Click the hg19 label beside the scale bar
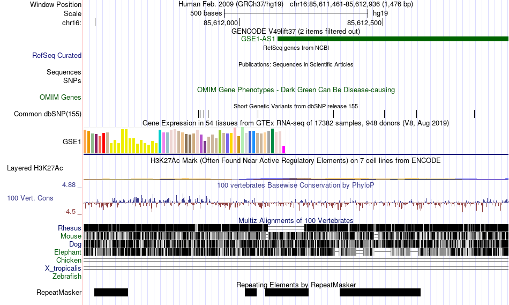Image resolution: width=509 pixels, height=305 pixels. tap(380, 13)
